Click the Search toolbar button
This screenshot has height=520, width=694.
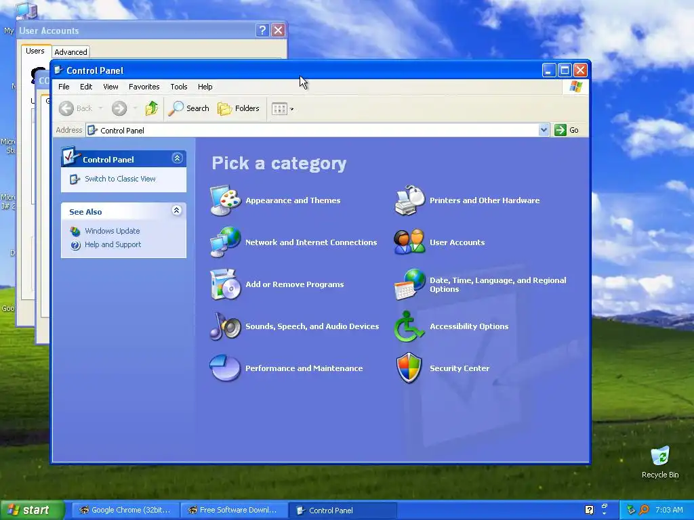(x=189, y=108)
